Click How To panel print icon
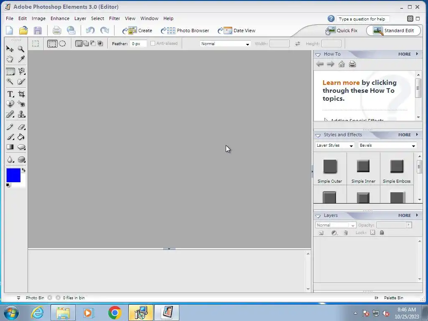The image size is (428, 321). pyautogui.click(x=352, y=64)
